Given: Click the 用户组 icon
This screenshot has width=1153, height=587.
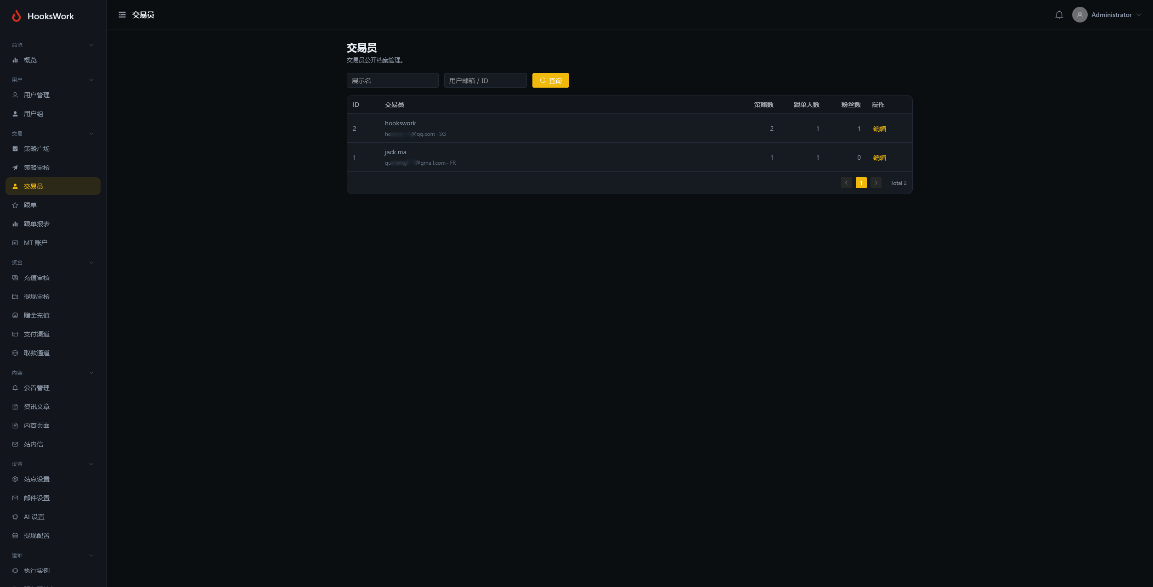Looking at the screenshot, I should [x=15, y=114].
